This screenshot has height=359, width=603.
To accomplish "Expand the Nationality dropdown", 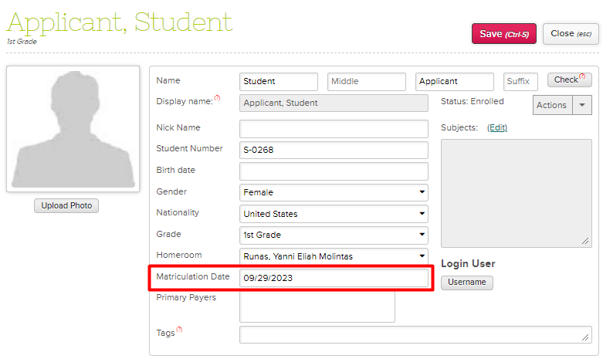I will [334, 214].
